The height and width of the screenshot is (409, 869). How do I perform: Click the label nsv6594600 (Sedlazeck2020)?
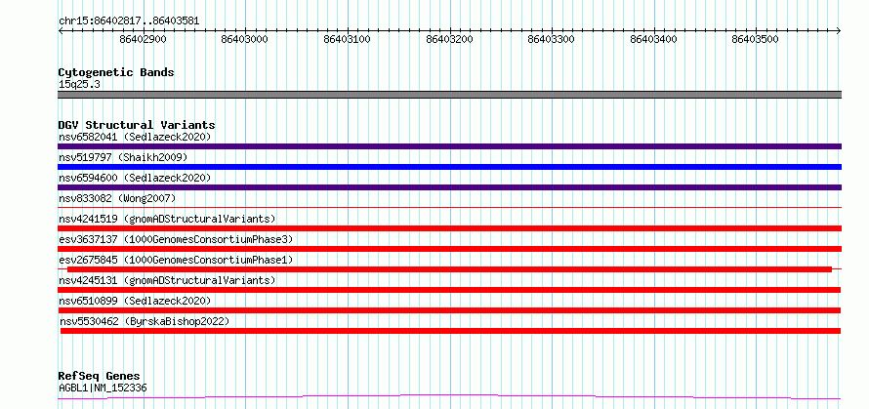pyautogui.click(x=135, y=178)
